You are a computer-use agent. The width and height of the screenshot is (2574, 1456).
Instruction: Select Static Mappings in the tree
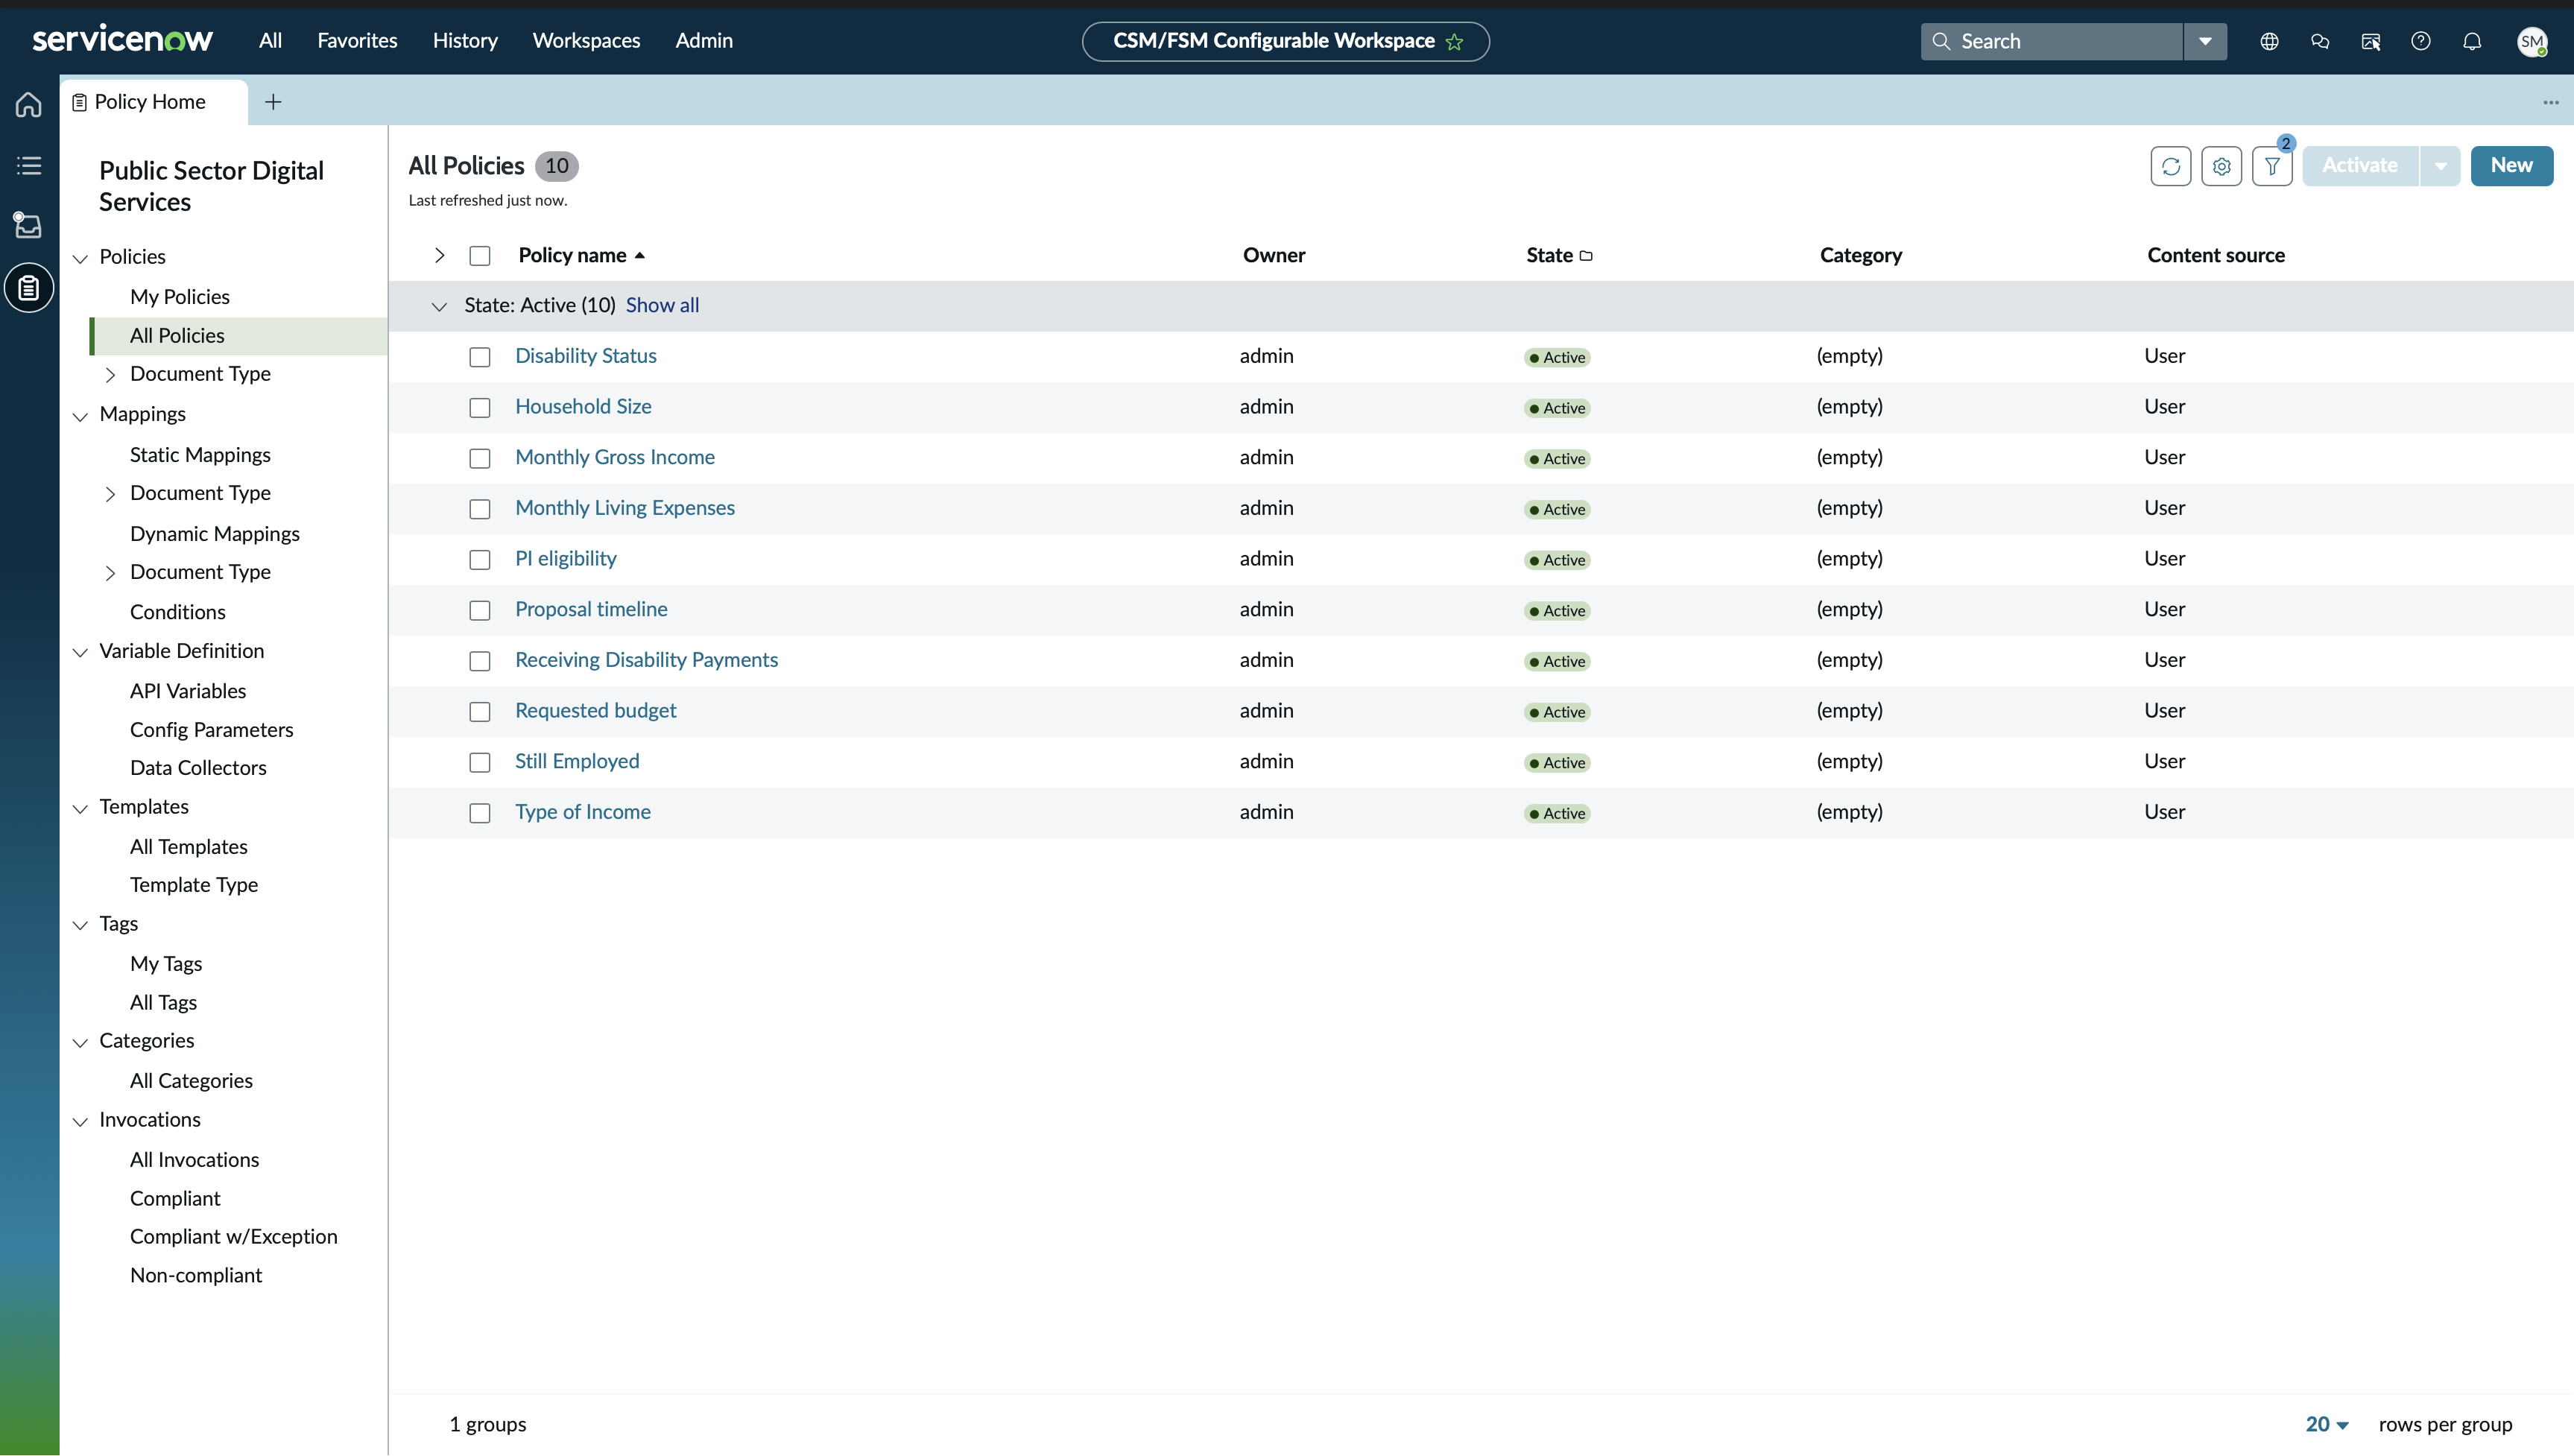coord(200,455)
